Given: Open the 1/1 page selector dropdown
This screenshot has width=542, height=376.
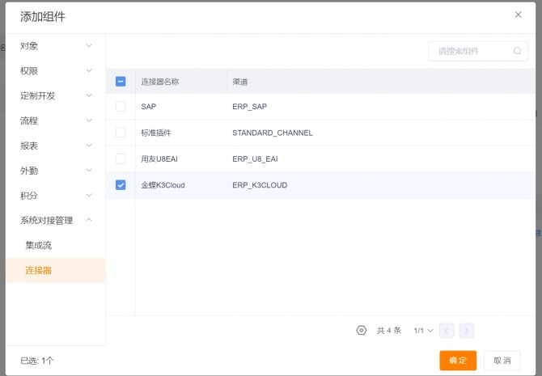Looking at the screenshot, I should (x=424, y=330).
